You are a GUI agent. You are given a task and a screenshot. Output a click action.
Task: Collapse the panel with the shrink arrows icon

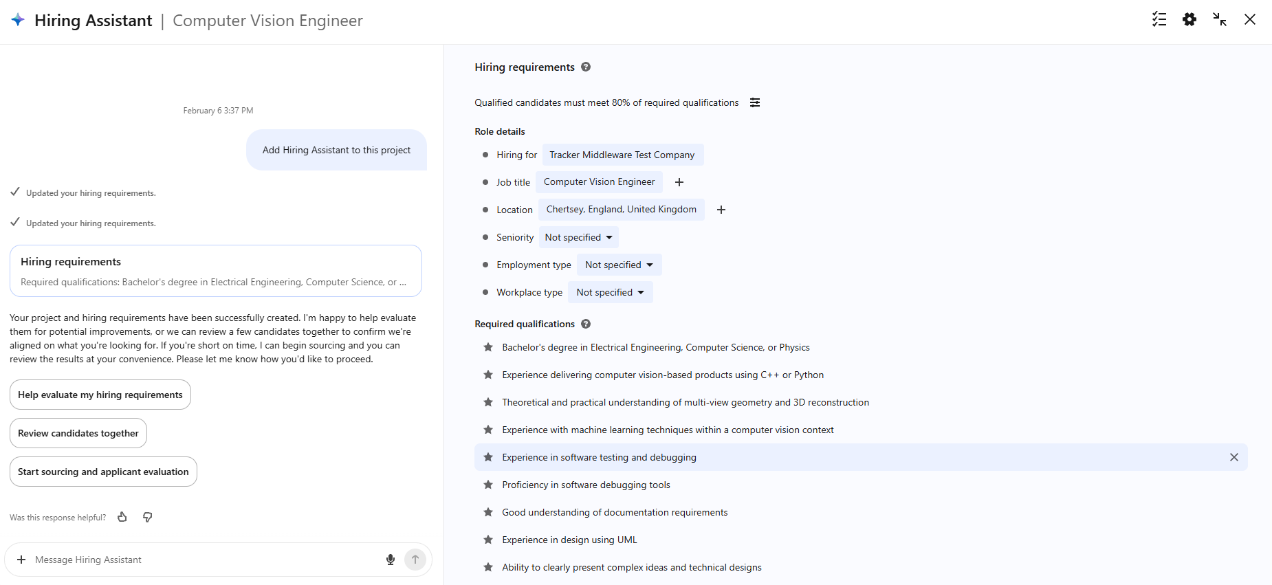click(x=1220, y=19)
